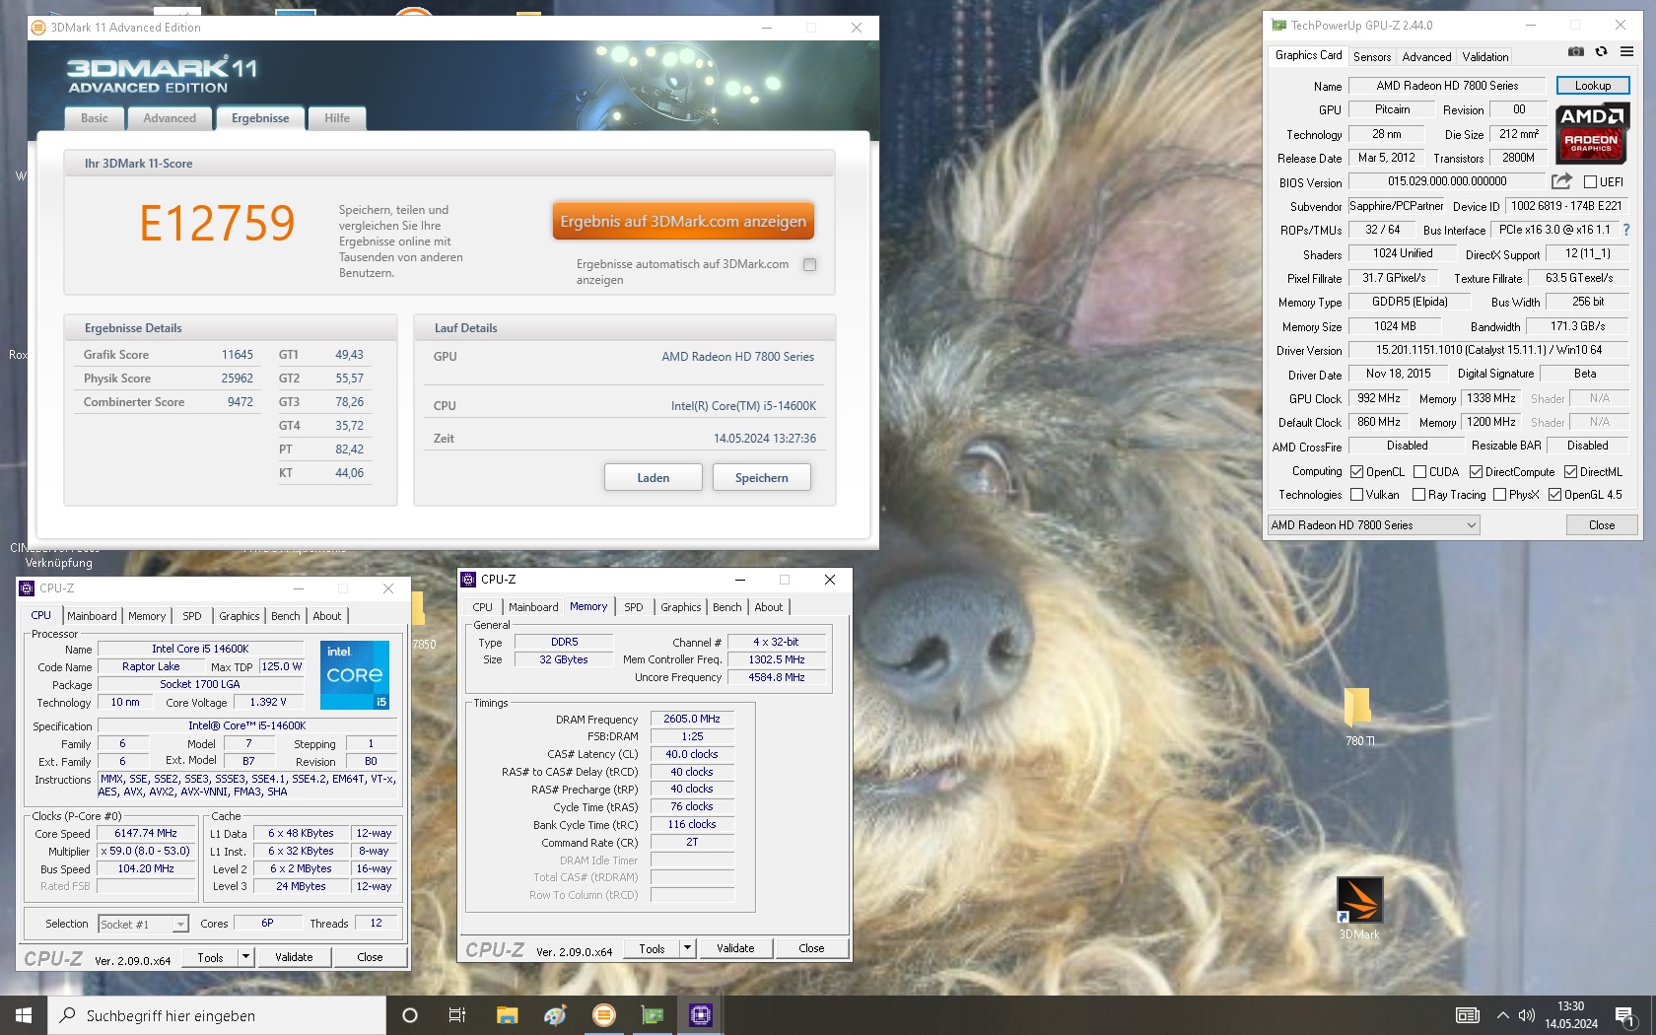This screenshot has height=1035, width=1656.
Task: Click the CPU-Z purple taskbar icon
Action: coord(701,1015)
